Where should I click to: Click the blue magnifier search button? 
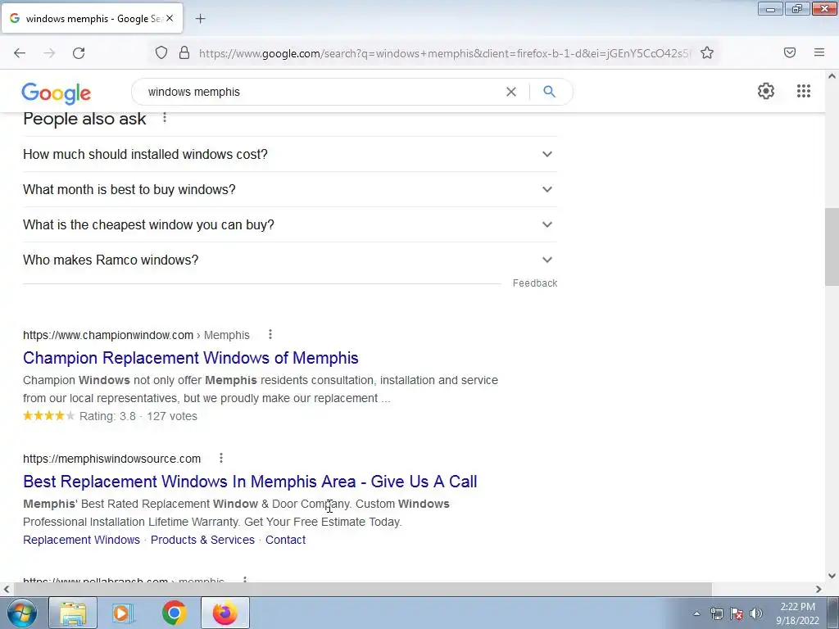[x=549, y=92]
